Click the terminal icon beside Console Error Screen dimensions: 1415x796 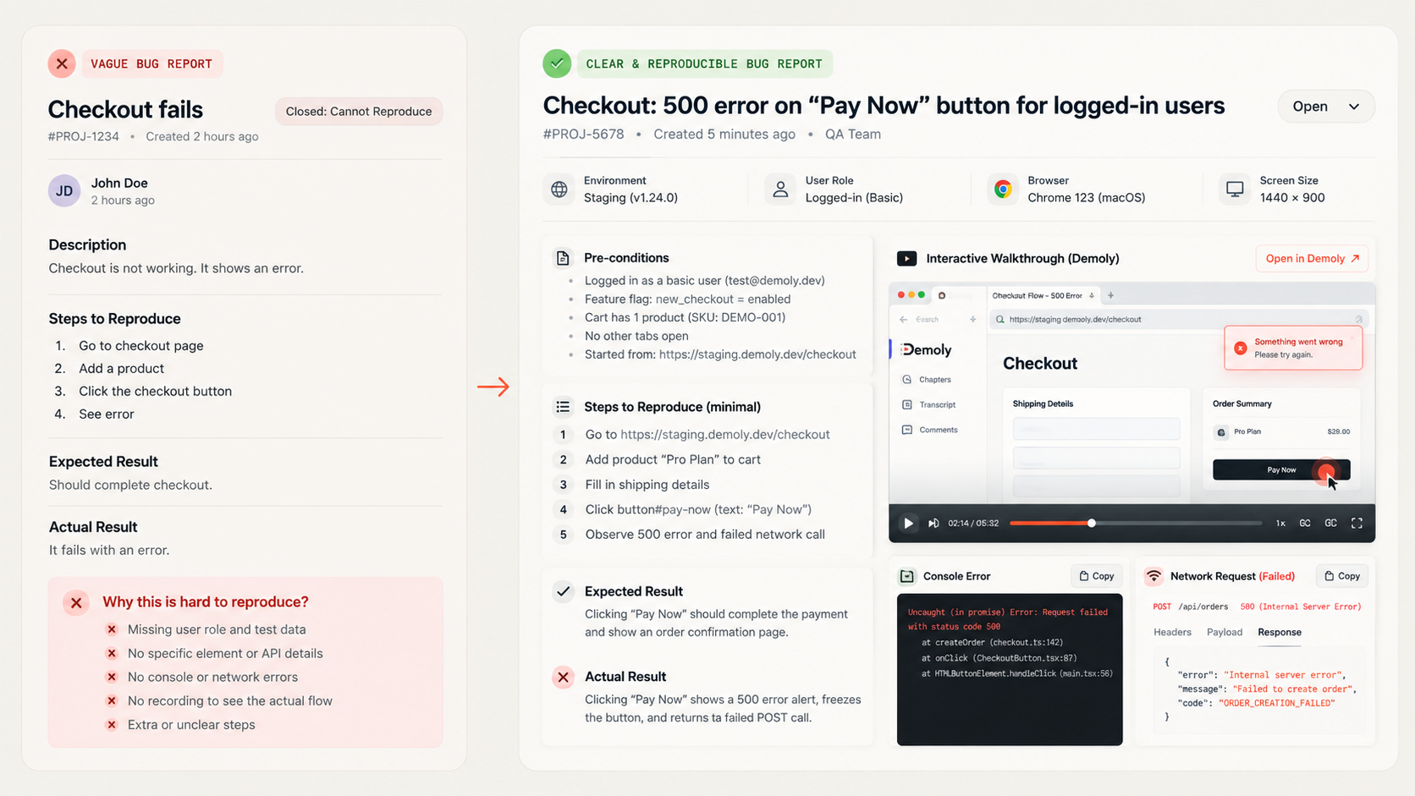(907, 576)
